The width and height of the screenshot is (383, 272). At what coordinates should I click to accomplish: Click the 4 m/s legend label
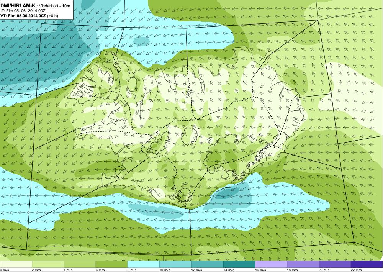click(x=68, y=270)
